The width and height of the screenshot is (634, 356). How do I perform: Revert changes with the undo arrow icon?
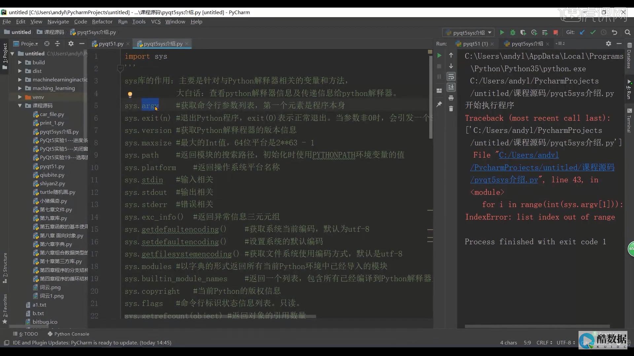(x=615, y=32)
